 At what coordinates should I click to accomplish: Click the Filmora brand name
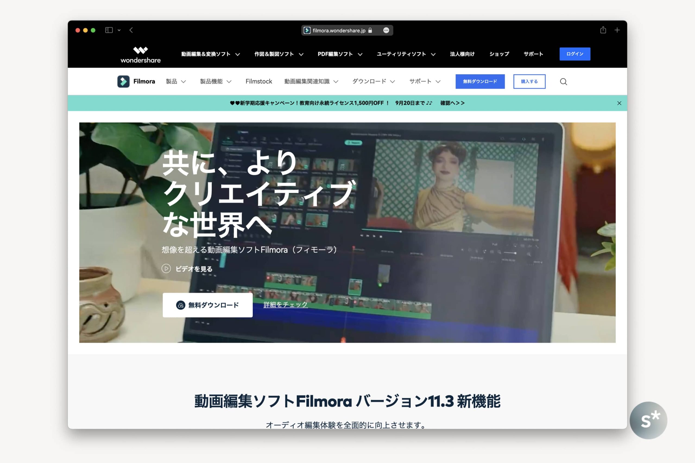pyautogui.click(x=144, y=81)
